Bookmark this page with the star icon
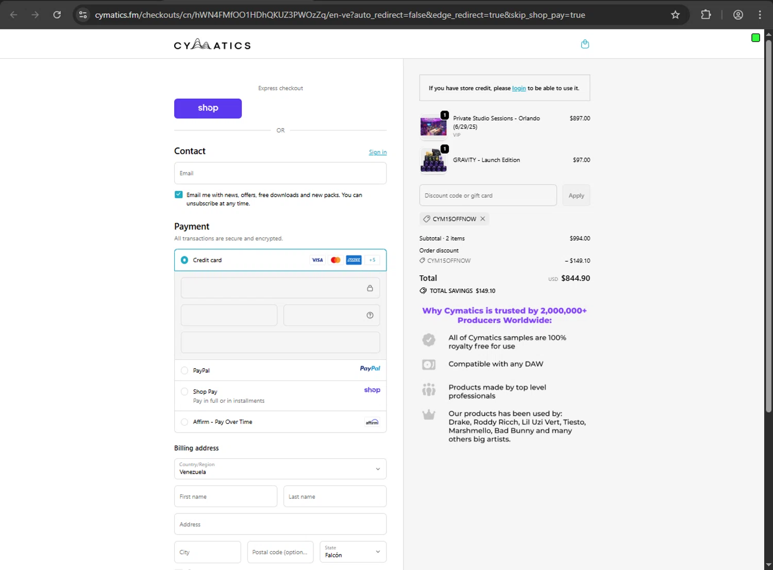Image resolution: width=773 pixels, height=570 pixels. [x=675, y=15]
